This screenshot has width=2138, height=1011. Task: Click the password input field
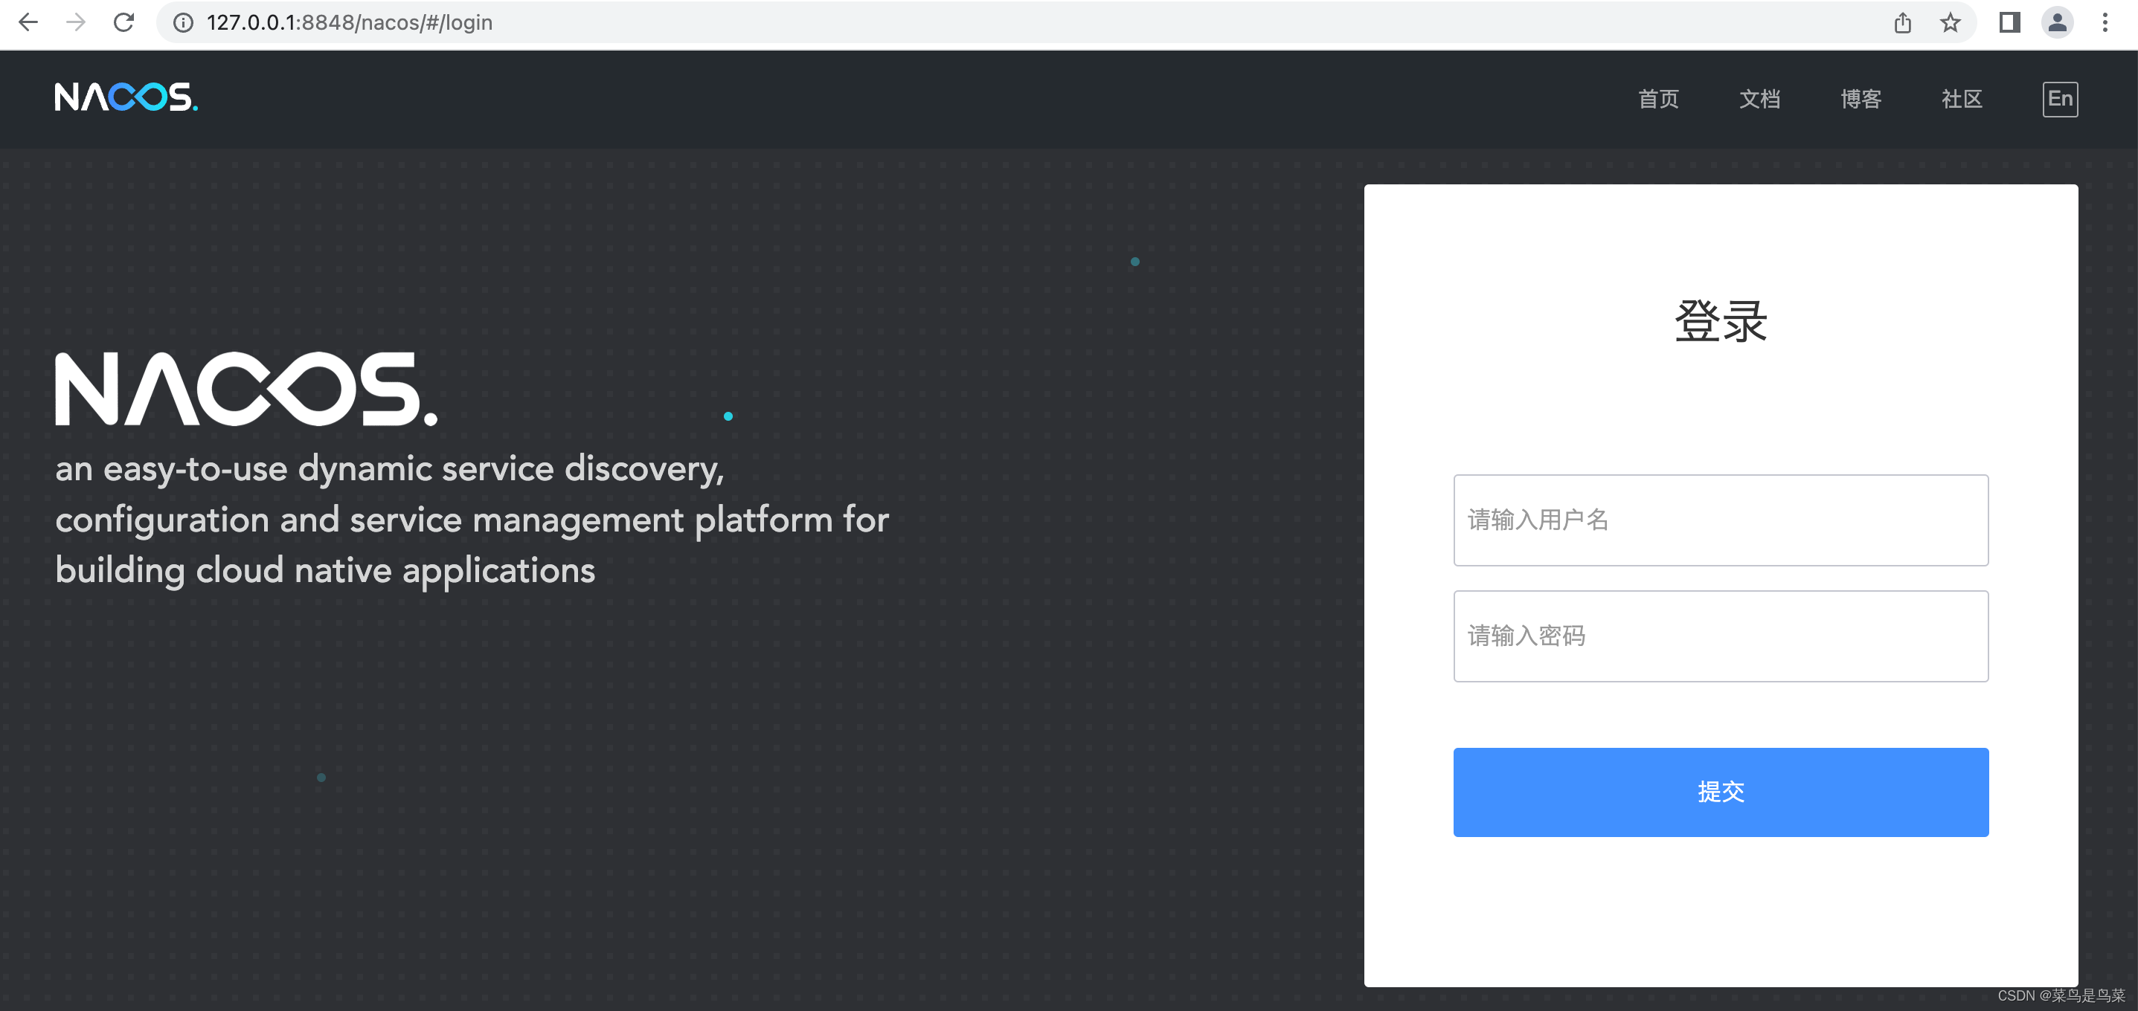point(1720,636)
